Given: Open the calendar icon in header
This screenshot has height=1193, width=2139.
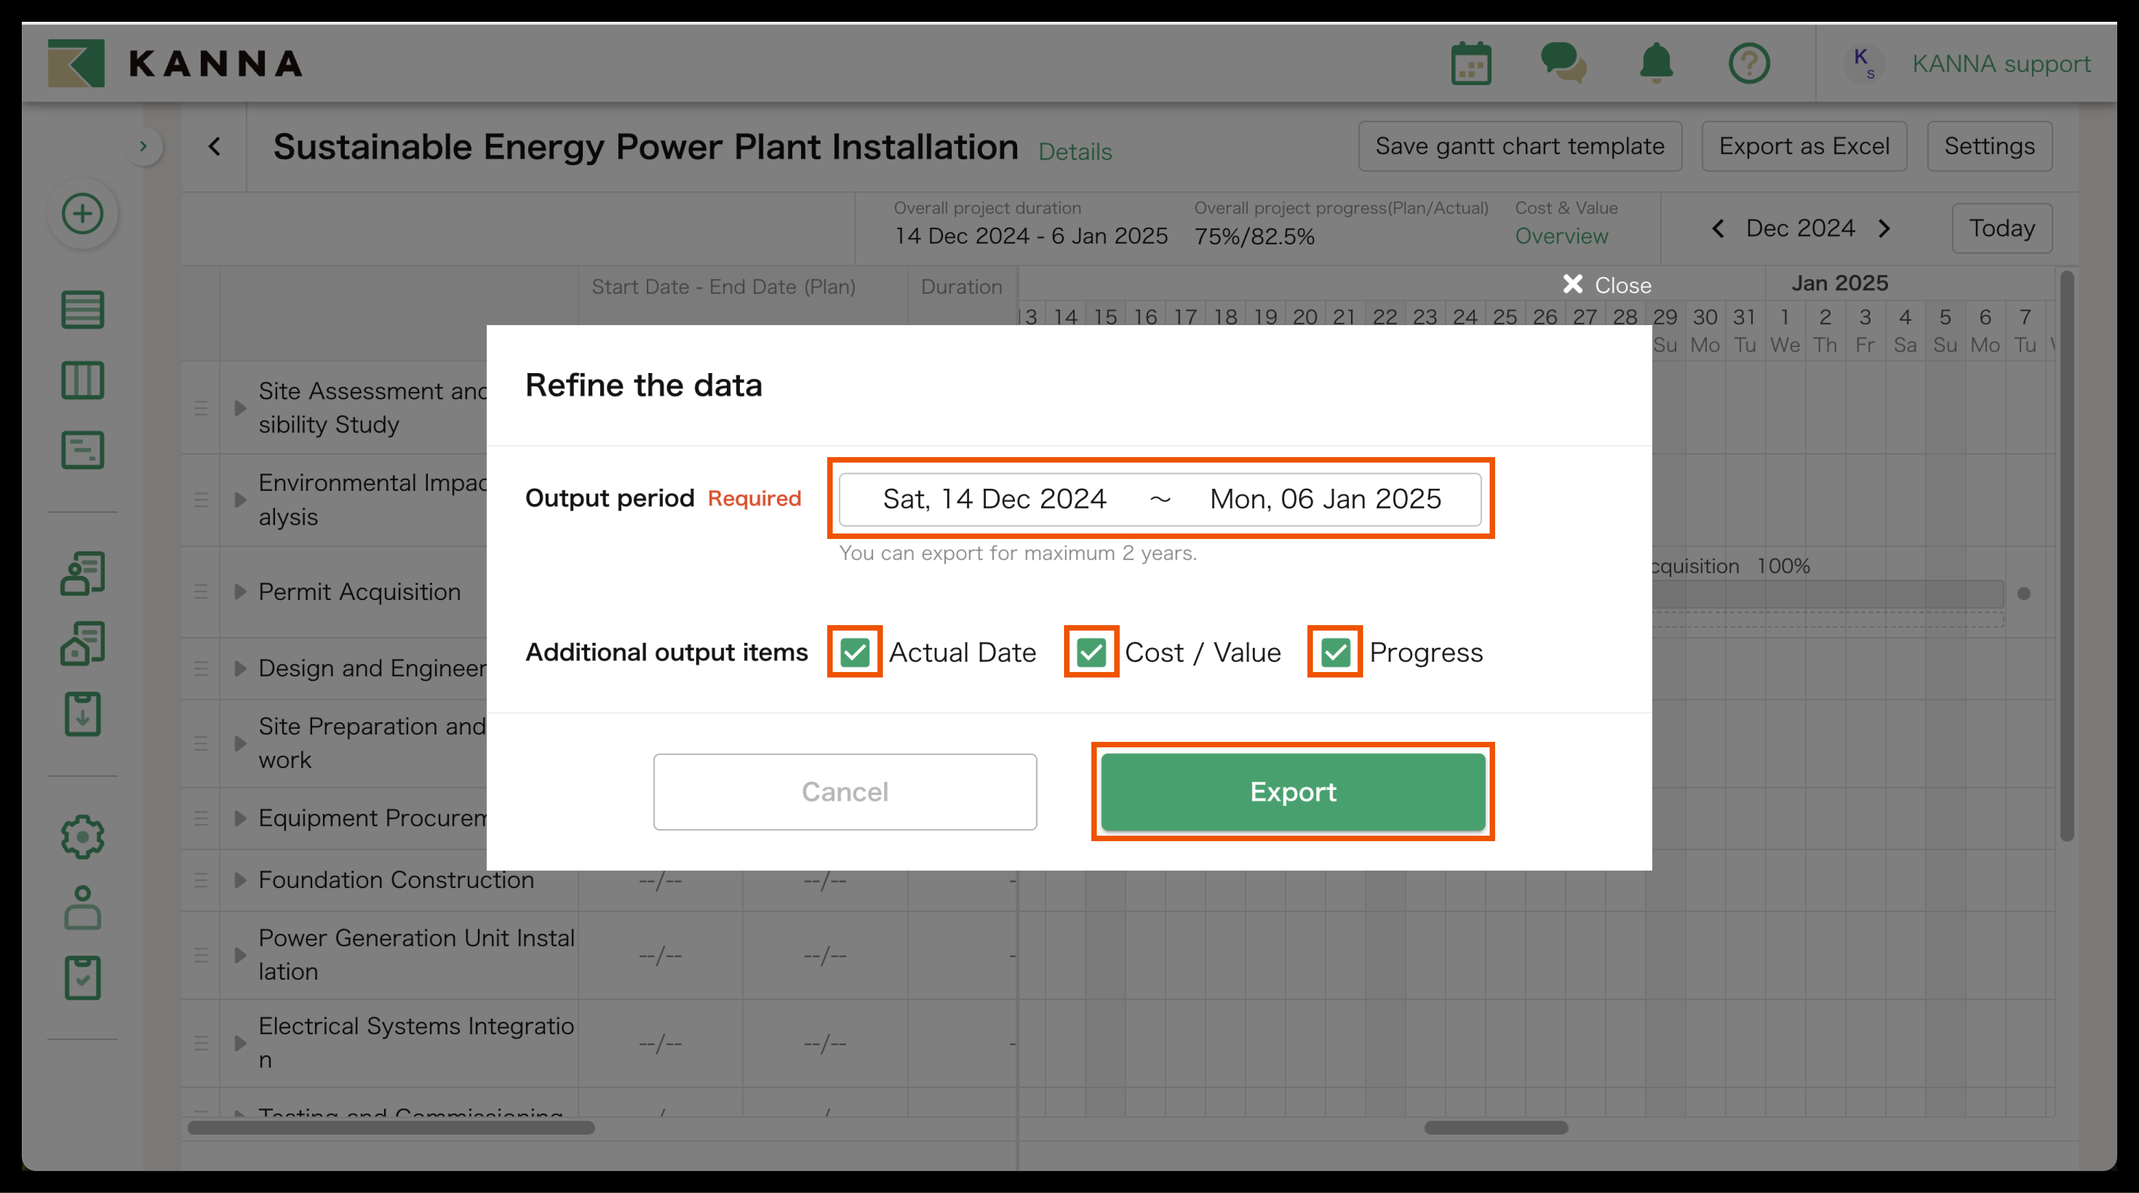Looking at the screenshot, I should [1471, 64].
